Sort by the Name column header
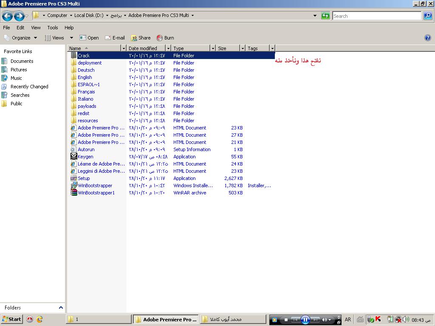 95,48
